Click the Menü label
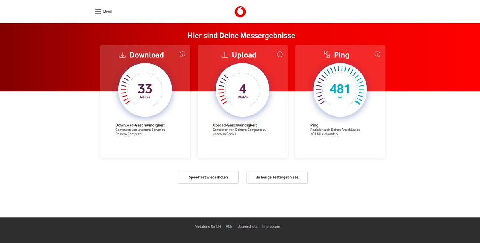The height and width of the screenshot is (243, 480). (108, 12)
